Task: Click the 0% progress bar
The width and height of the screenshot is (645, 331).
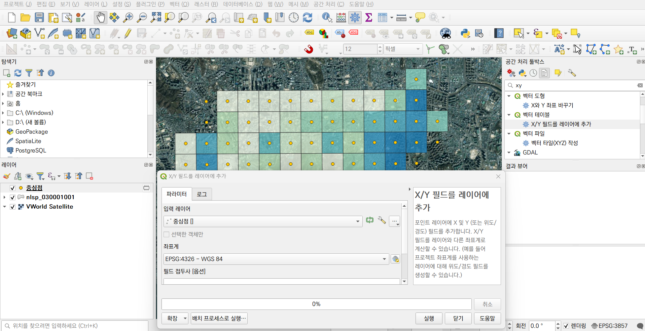Action: click(316, 304)
